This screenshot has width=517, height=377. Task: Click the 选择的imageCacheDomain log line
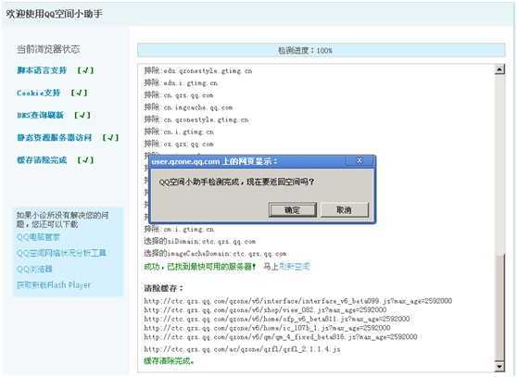tap(215, 254)
